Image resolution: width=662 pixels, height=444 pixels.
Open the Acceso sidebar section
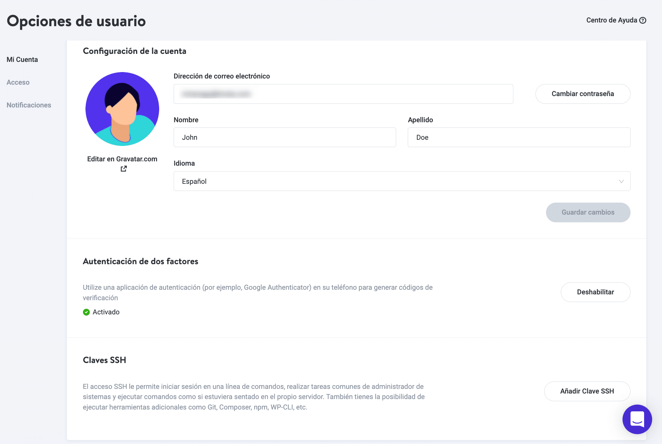point(18,82)
